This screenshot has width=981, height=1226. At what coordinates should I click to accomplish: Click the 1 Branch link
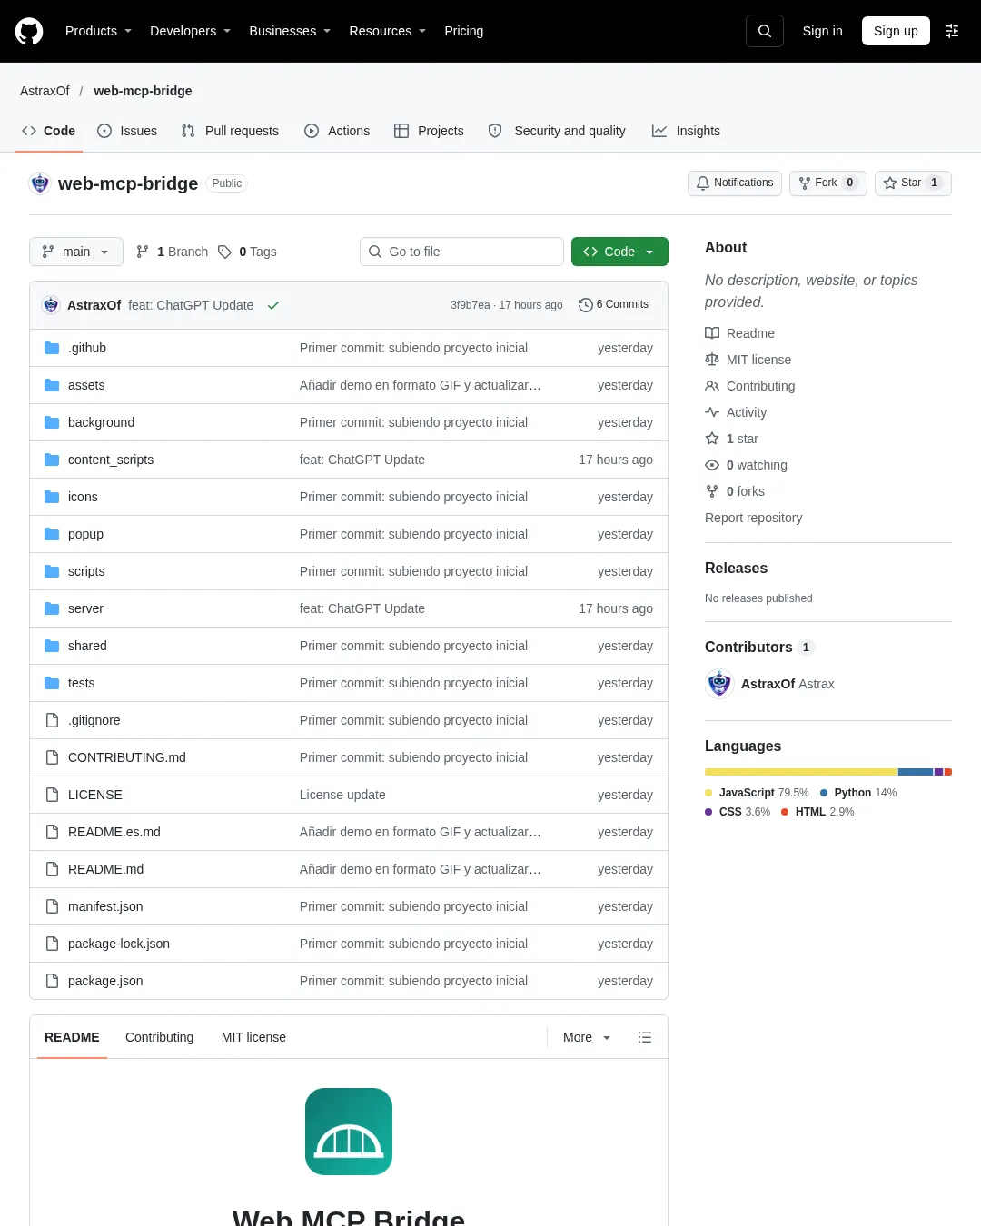tap(173, 252)
